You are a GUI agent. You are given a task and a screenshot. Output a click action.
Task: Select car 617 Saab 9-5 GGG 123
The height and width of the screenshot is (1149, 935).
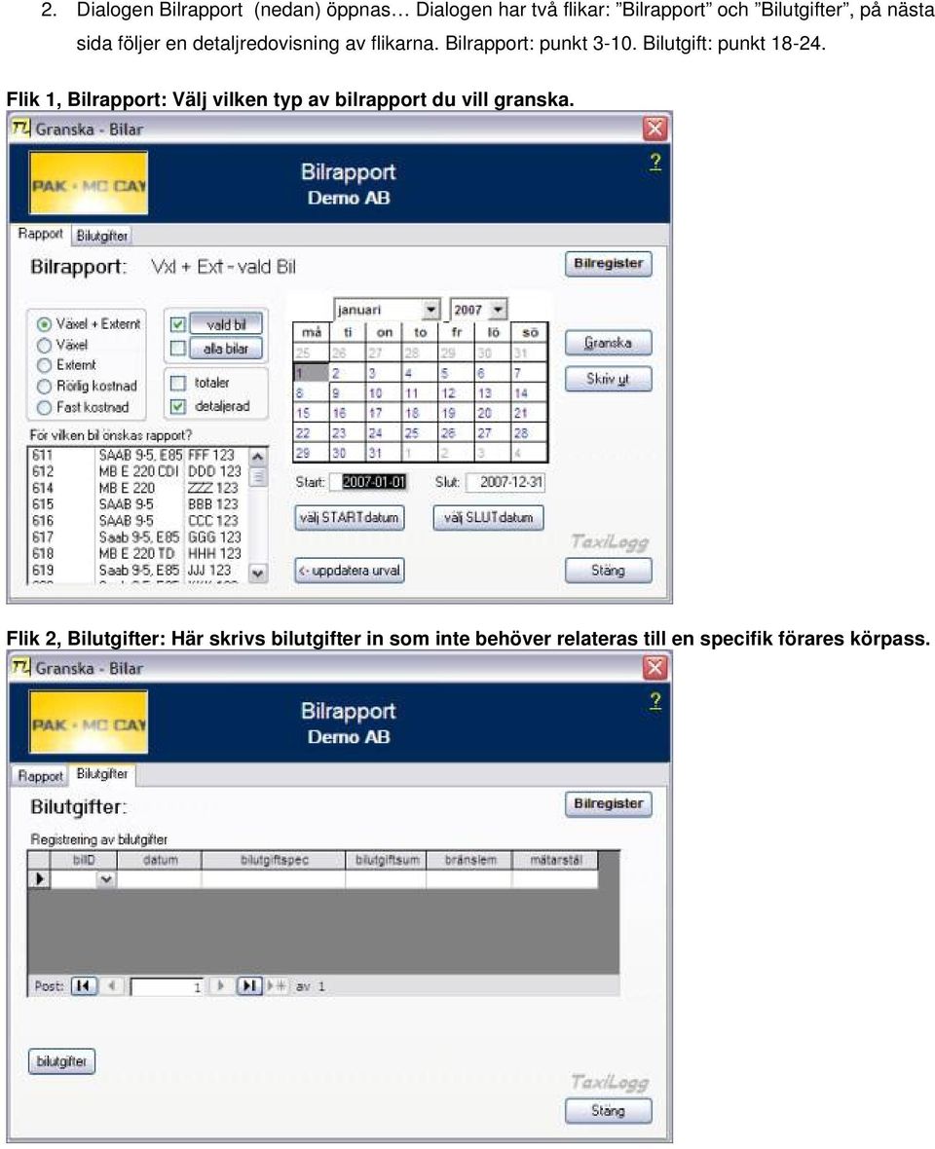coord(137,537)
